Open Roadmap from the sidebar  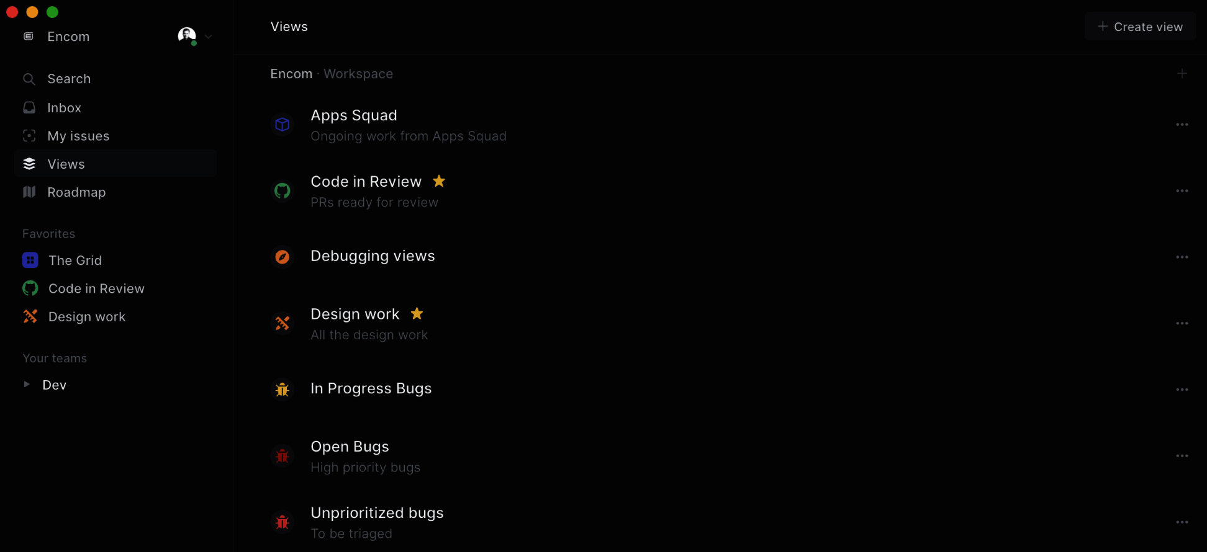[x=76, y=192]
